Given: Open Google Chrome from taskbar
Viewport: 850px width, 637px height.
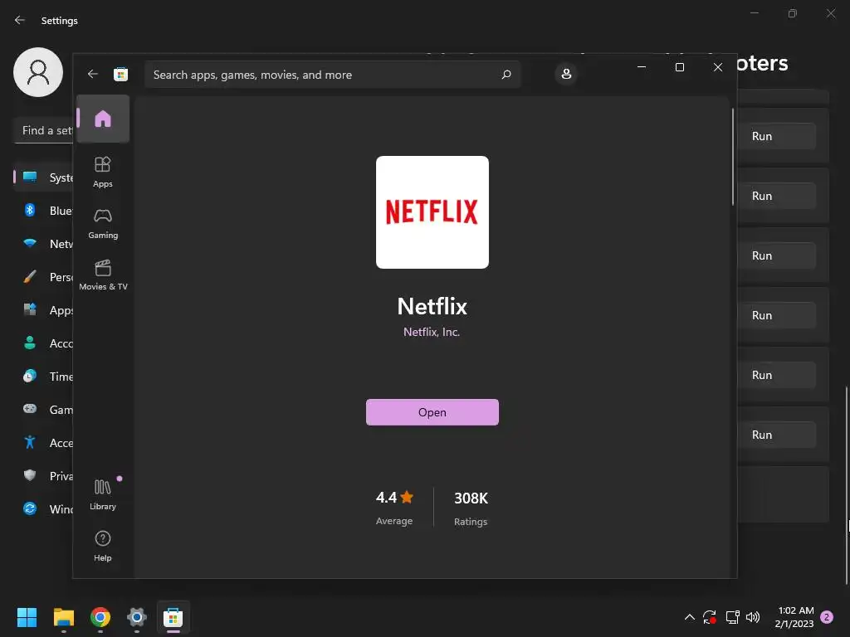Looking at the screenshot, I should [x=100, y=617].
